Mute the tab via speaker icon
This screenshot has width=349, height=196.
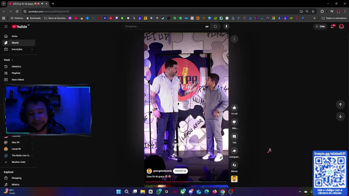point(42,4)
